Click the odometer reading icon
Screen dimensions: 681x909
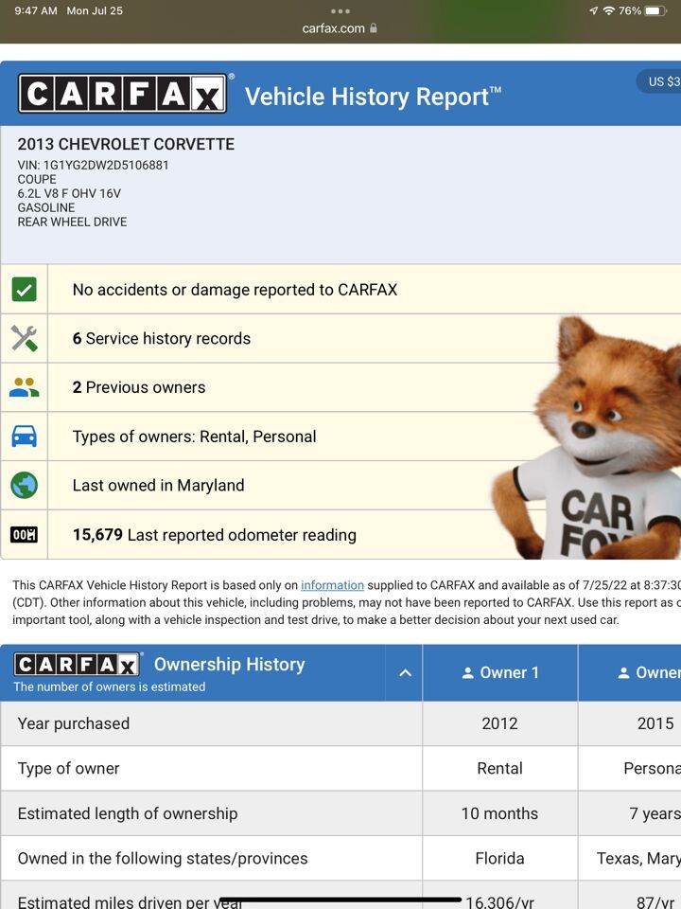[x=25, y=535]
